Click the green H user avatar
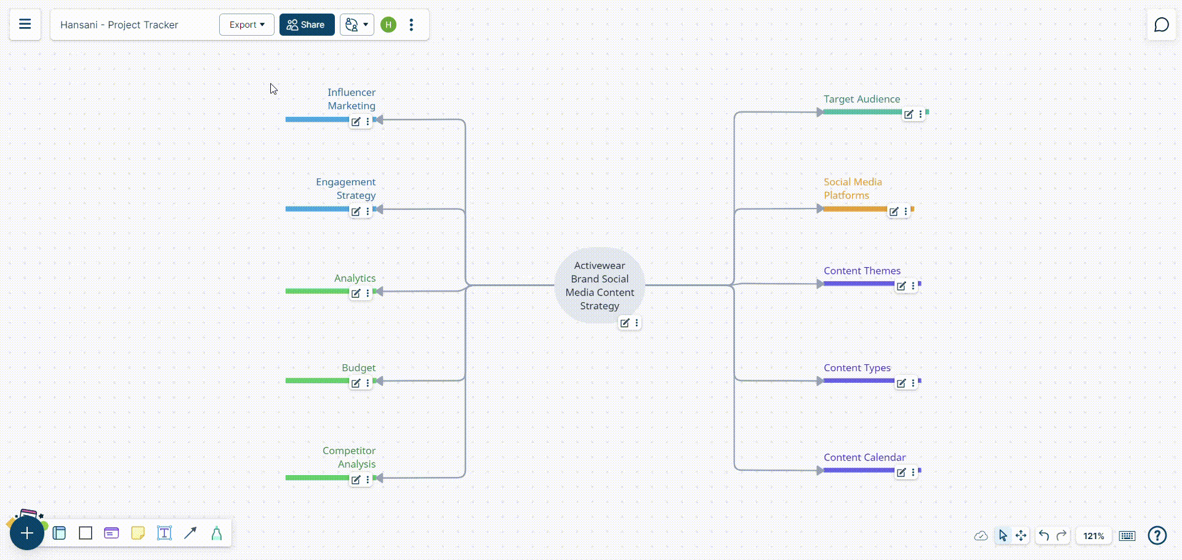The height and width of the screenshot is (560, 1182). [388, 25]
